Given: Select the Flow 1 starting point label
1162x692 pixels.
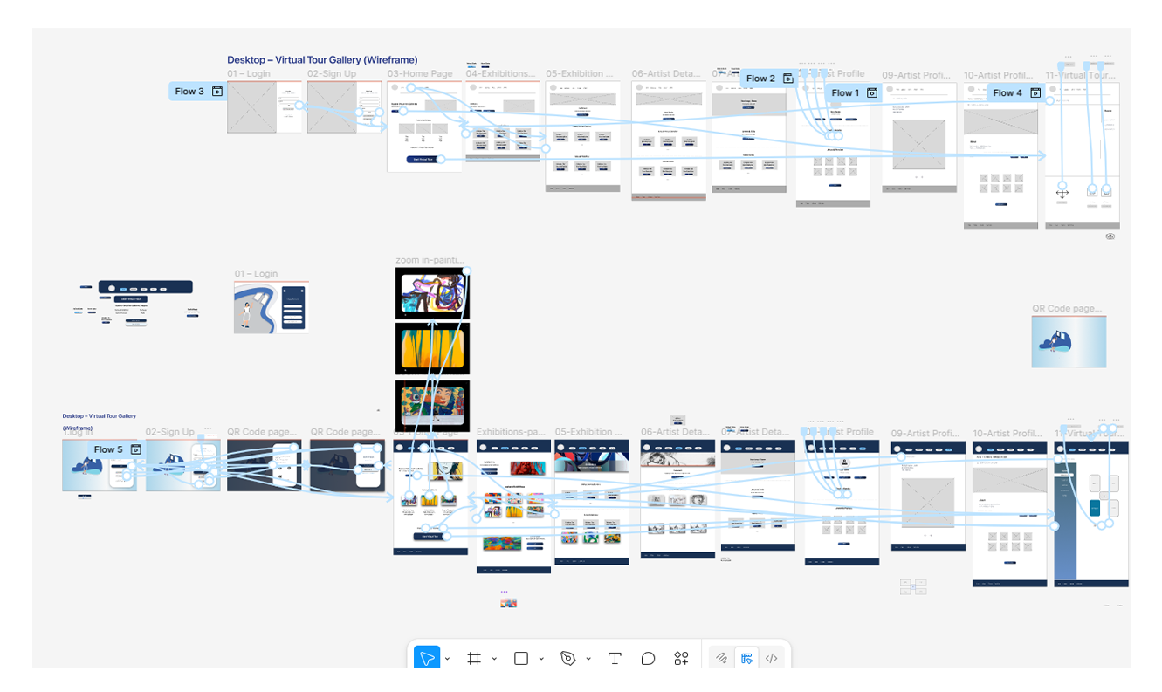Looking at the screenshot, I should tap(845, 92).
